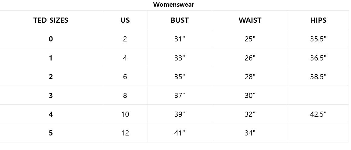Select Ted size 1 row label
351x150 pixels.
[x=51, y=58]
